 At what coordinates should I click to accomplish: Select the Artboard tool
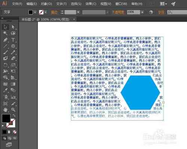pyautogui.click(x=6, y=103)
